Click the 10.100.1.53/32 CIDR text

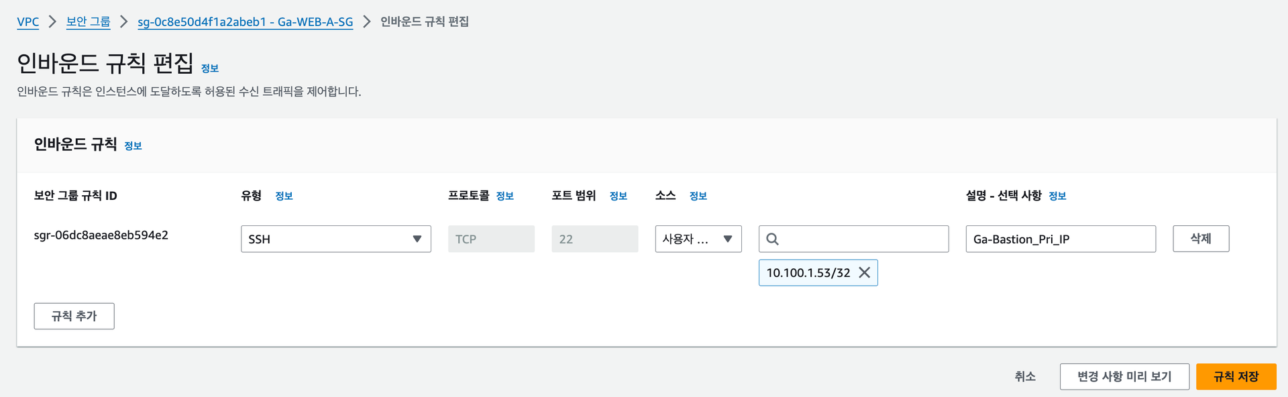808,273
